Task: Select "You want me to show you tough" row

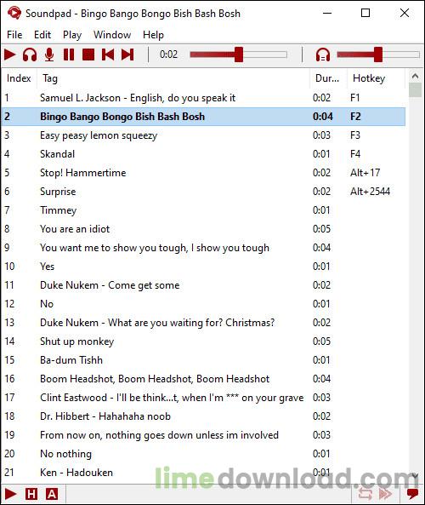Action: pyautogui.click(x=203, y=248)
